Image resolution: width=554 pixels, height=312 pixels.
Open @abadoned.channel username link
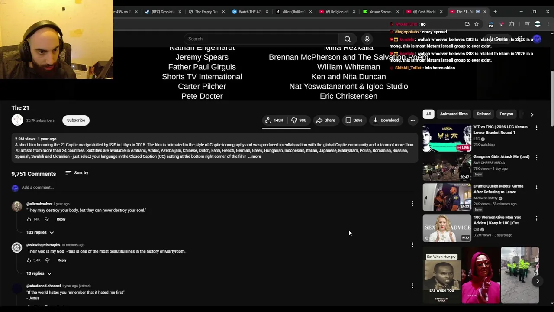pos(43,286)
